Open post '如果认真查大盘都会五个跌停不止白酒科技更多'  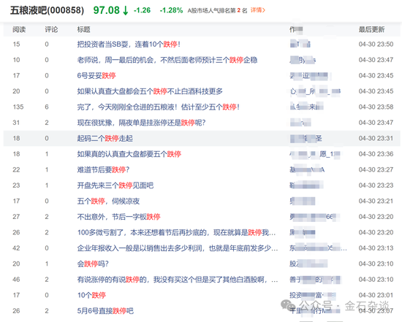click(x=150, y=91)
